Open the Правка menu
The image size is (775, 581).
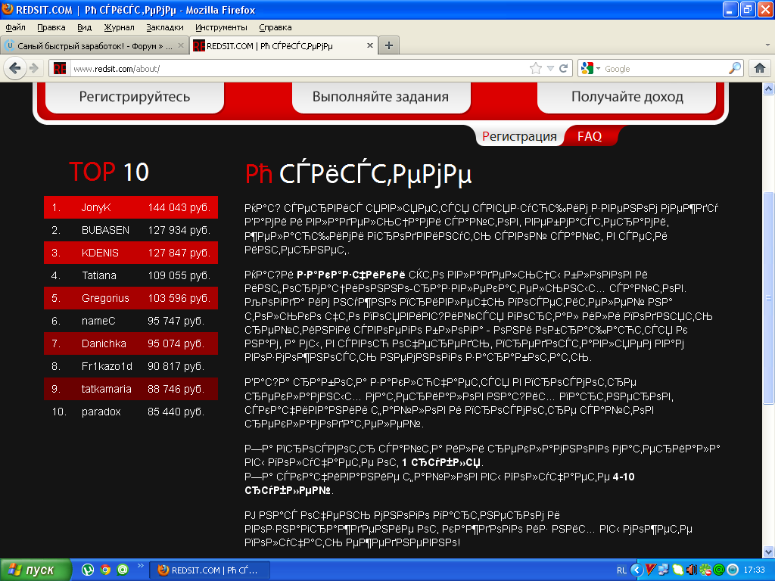51,27
